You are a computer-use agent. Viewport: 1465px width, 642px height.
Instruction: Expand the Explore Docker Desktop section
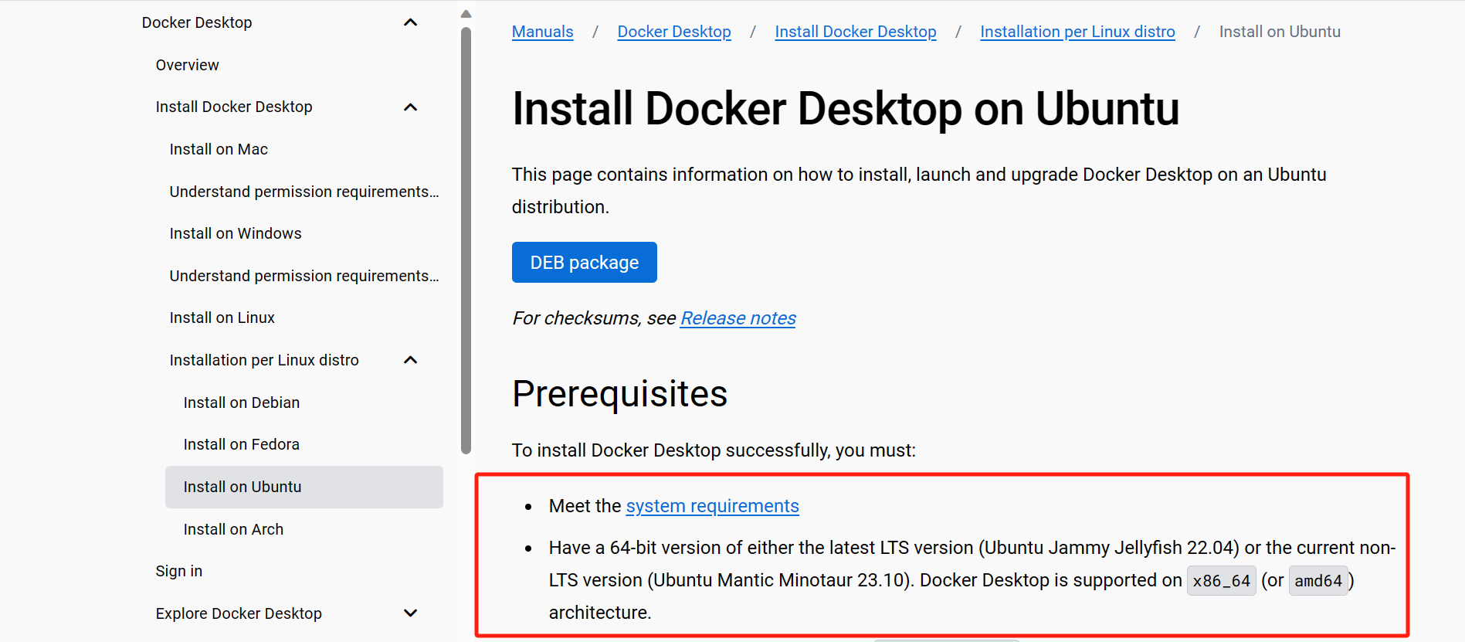click(411, 613)
